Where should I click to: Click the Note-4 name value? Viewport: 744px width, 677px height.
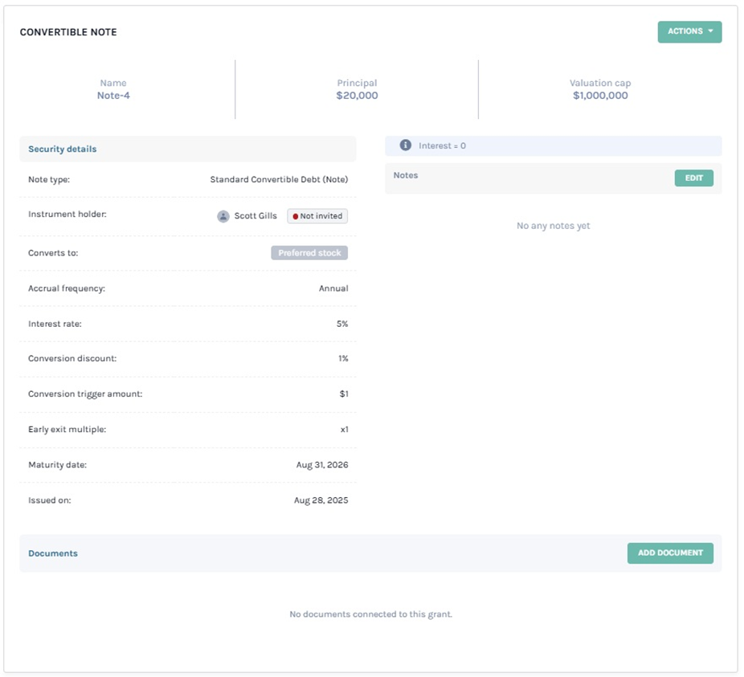[113, 96]
